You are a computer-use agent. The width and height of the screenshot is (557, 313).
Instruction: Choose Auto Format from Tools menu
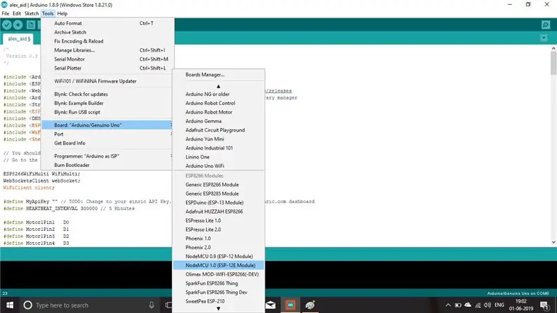(107, 23)
